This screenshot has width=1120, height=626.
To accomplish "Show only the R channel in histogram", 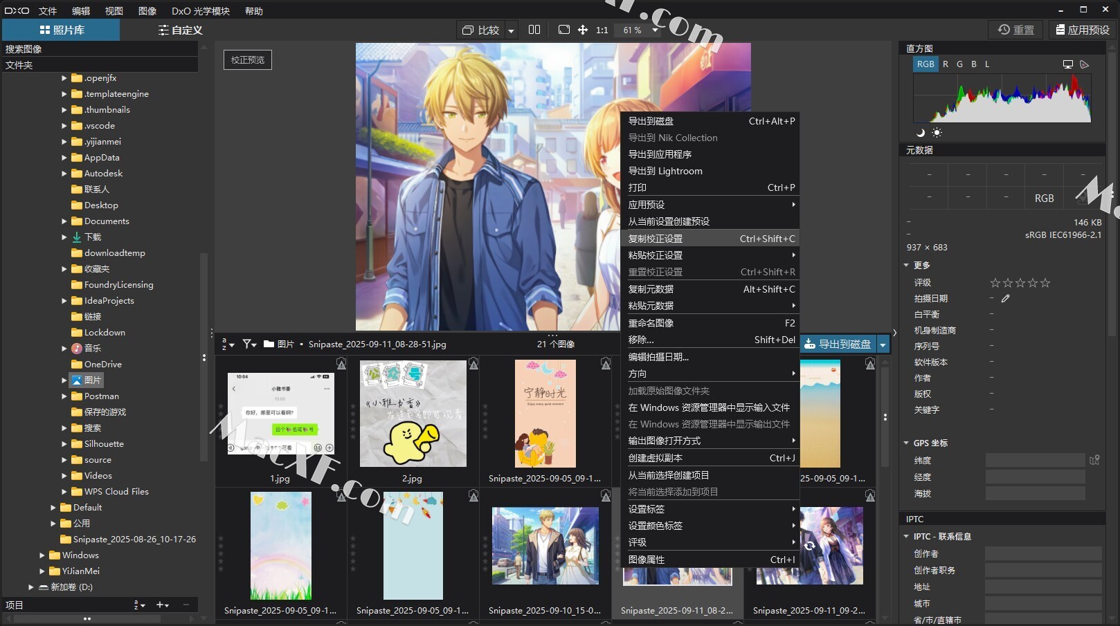I will tap(946, 64).
